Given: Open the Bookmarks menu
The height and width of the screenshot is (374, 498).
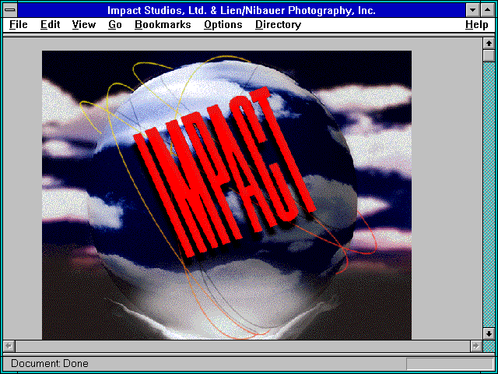Looking at the screenshot, I should point(163,25).
